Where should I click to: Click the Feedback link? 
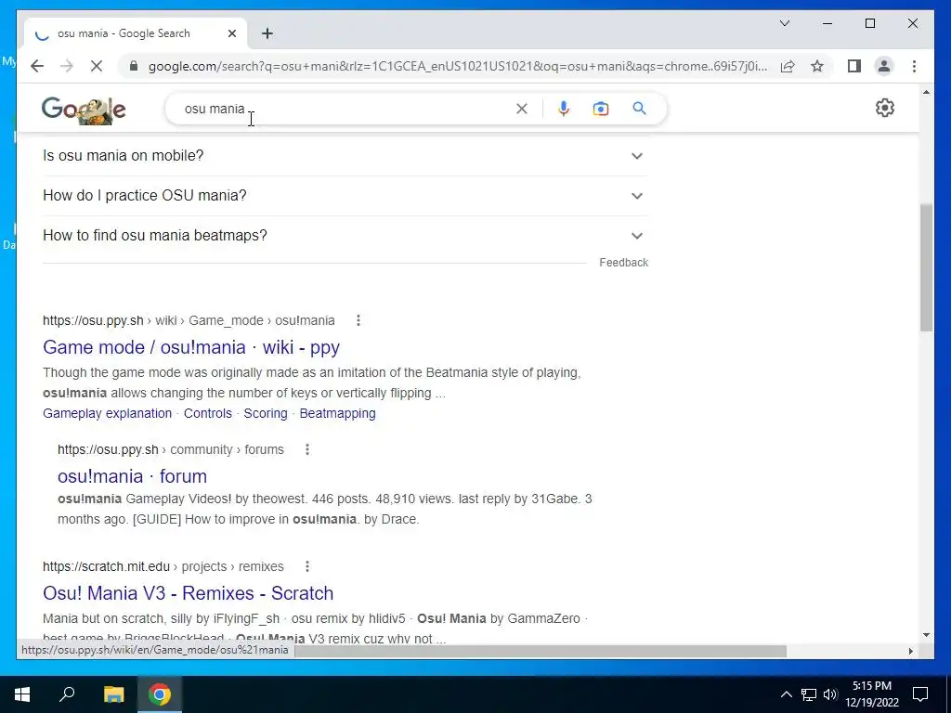tap(623, 263)
